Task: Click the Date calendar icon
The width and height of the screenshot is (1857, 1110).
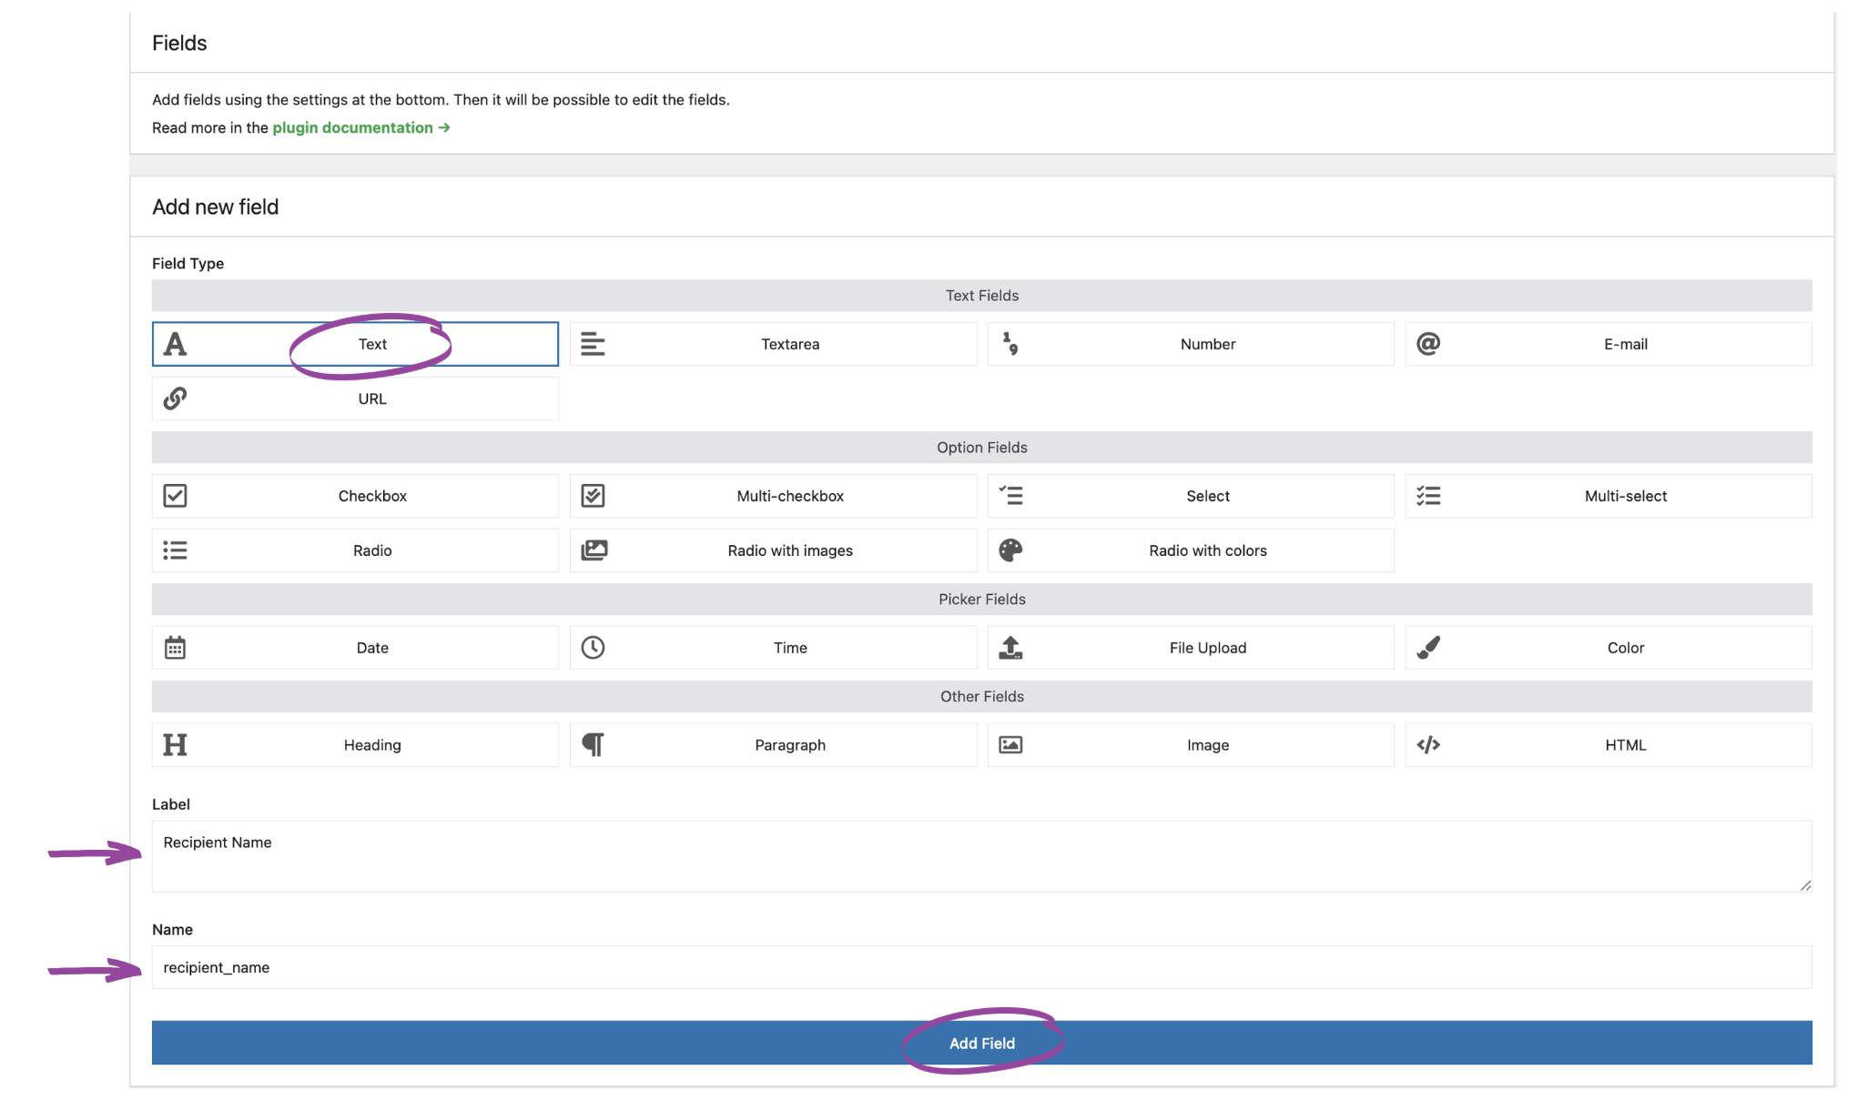Action: coord(175,647)
